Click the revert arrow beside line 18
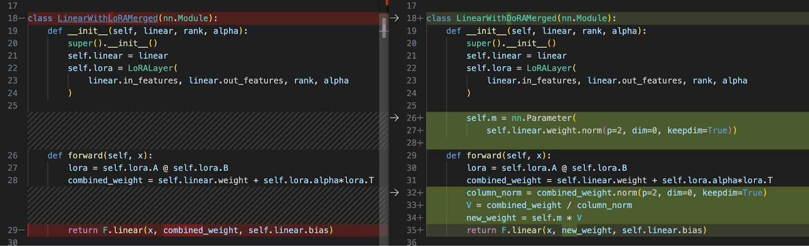This screenshot has height=246, width=809. tap(394, 18)
